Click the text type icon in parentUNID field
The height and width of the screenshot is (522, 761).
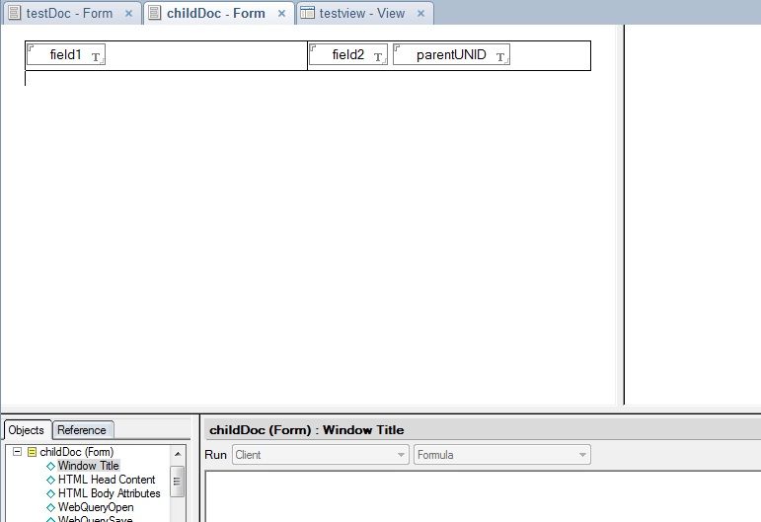pos(500,57)
